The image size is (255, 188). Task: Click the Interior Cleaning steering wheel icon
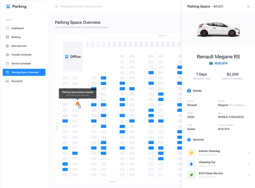click(x=191, y=152)
